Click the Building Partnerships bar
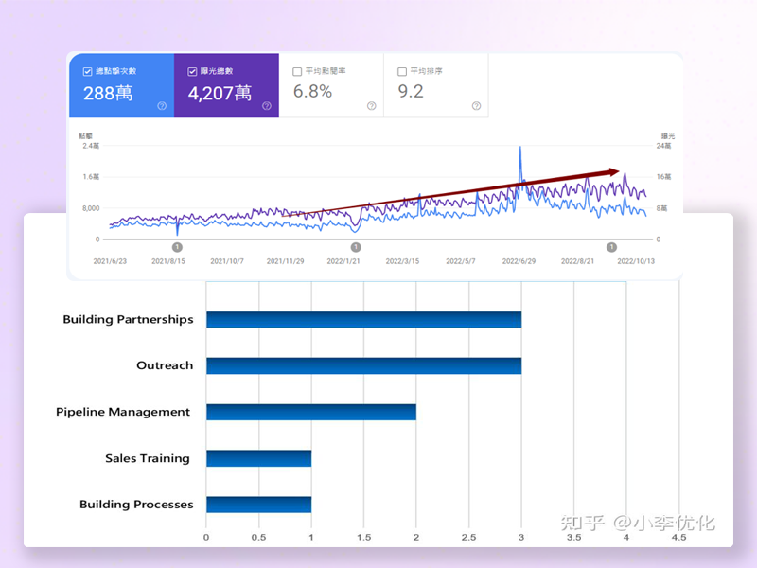Screen dimensions: 757x568 363,319
